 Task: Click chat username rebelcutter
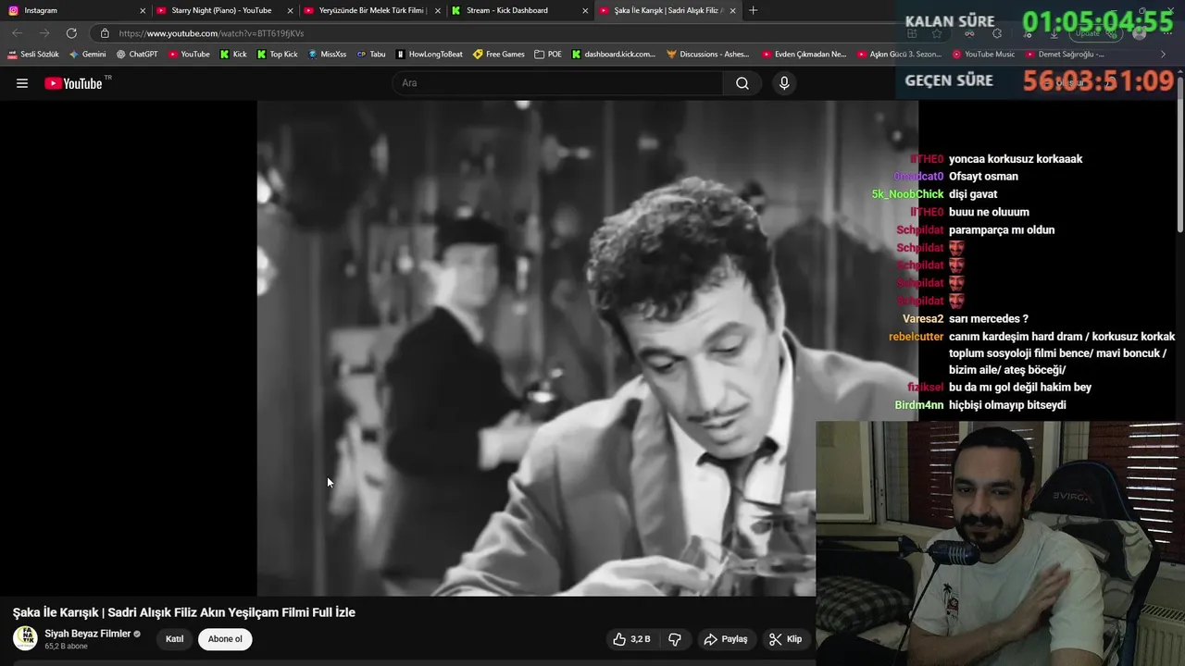click(x=916, y=337)
